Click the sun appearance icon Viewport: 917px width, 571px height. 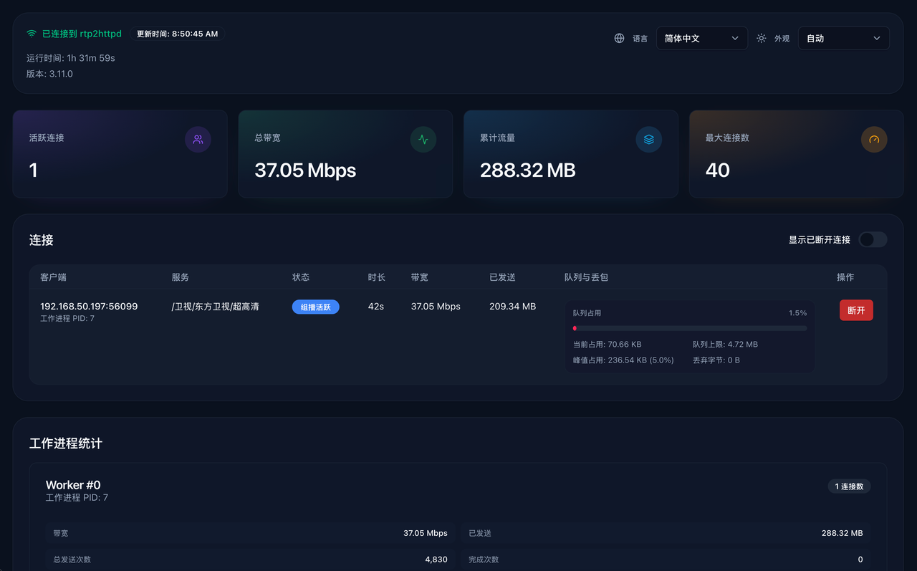[x=761, y=39]
